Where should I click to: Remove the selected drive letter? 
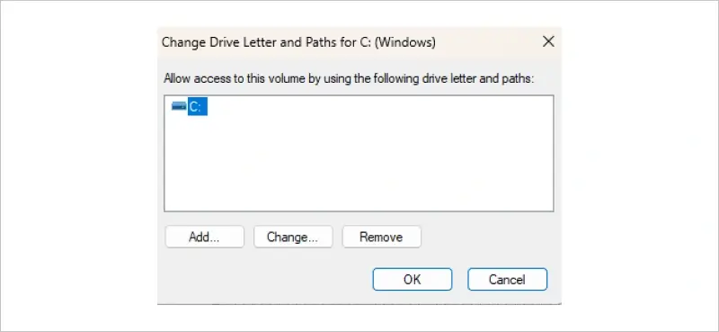coord(381,237)
